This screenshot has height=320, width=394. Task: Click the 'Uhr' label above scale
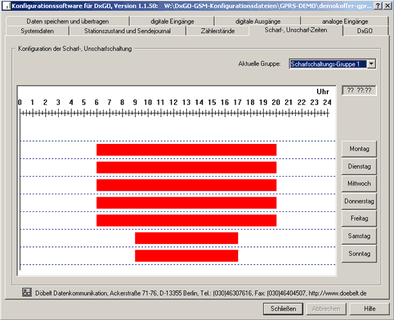[322, 92]
